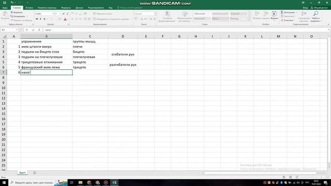Click the red font color swatch
The image size is (331, 186).
point(65,19)
